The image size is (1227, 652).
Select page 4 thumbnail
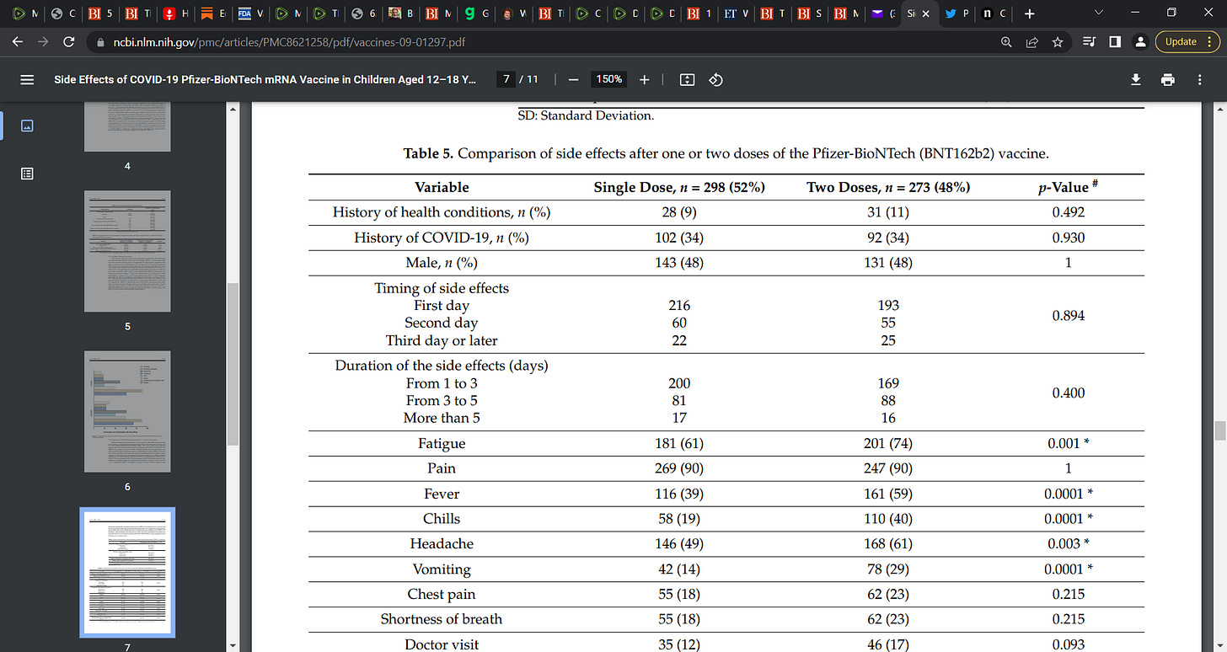127,126
